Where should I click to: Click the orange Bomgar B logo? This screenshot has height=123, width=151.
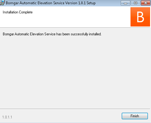click(140, 17)
